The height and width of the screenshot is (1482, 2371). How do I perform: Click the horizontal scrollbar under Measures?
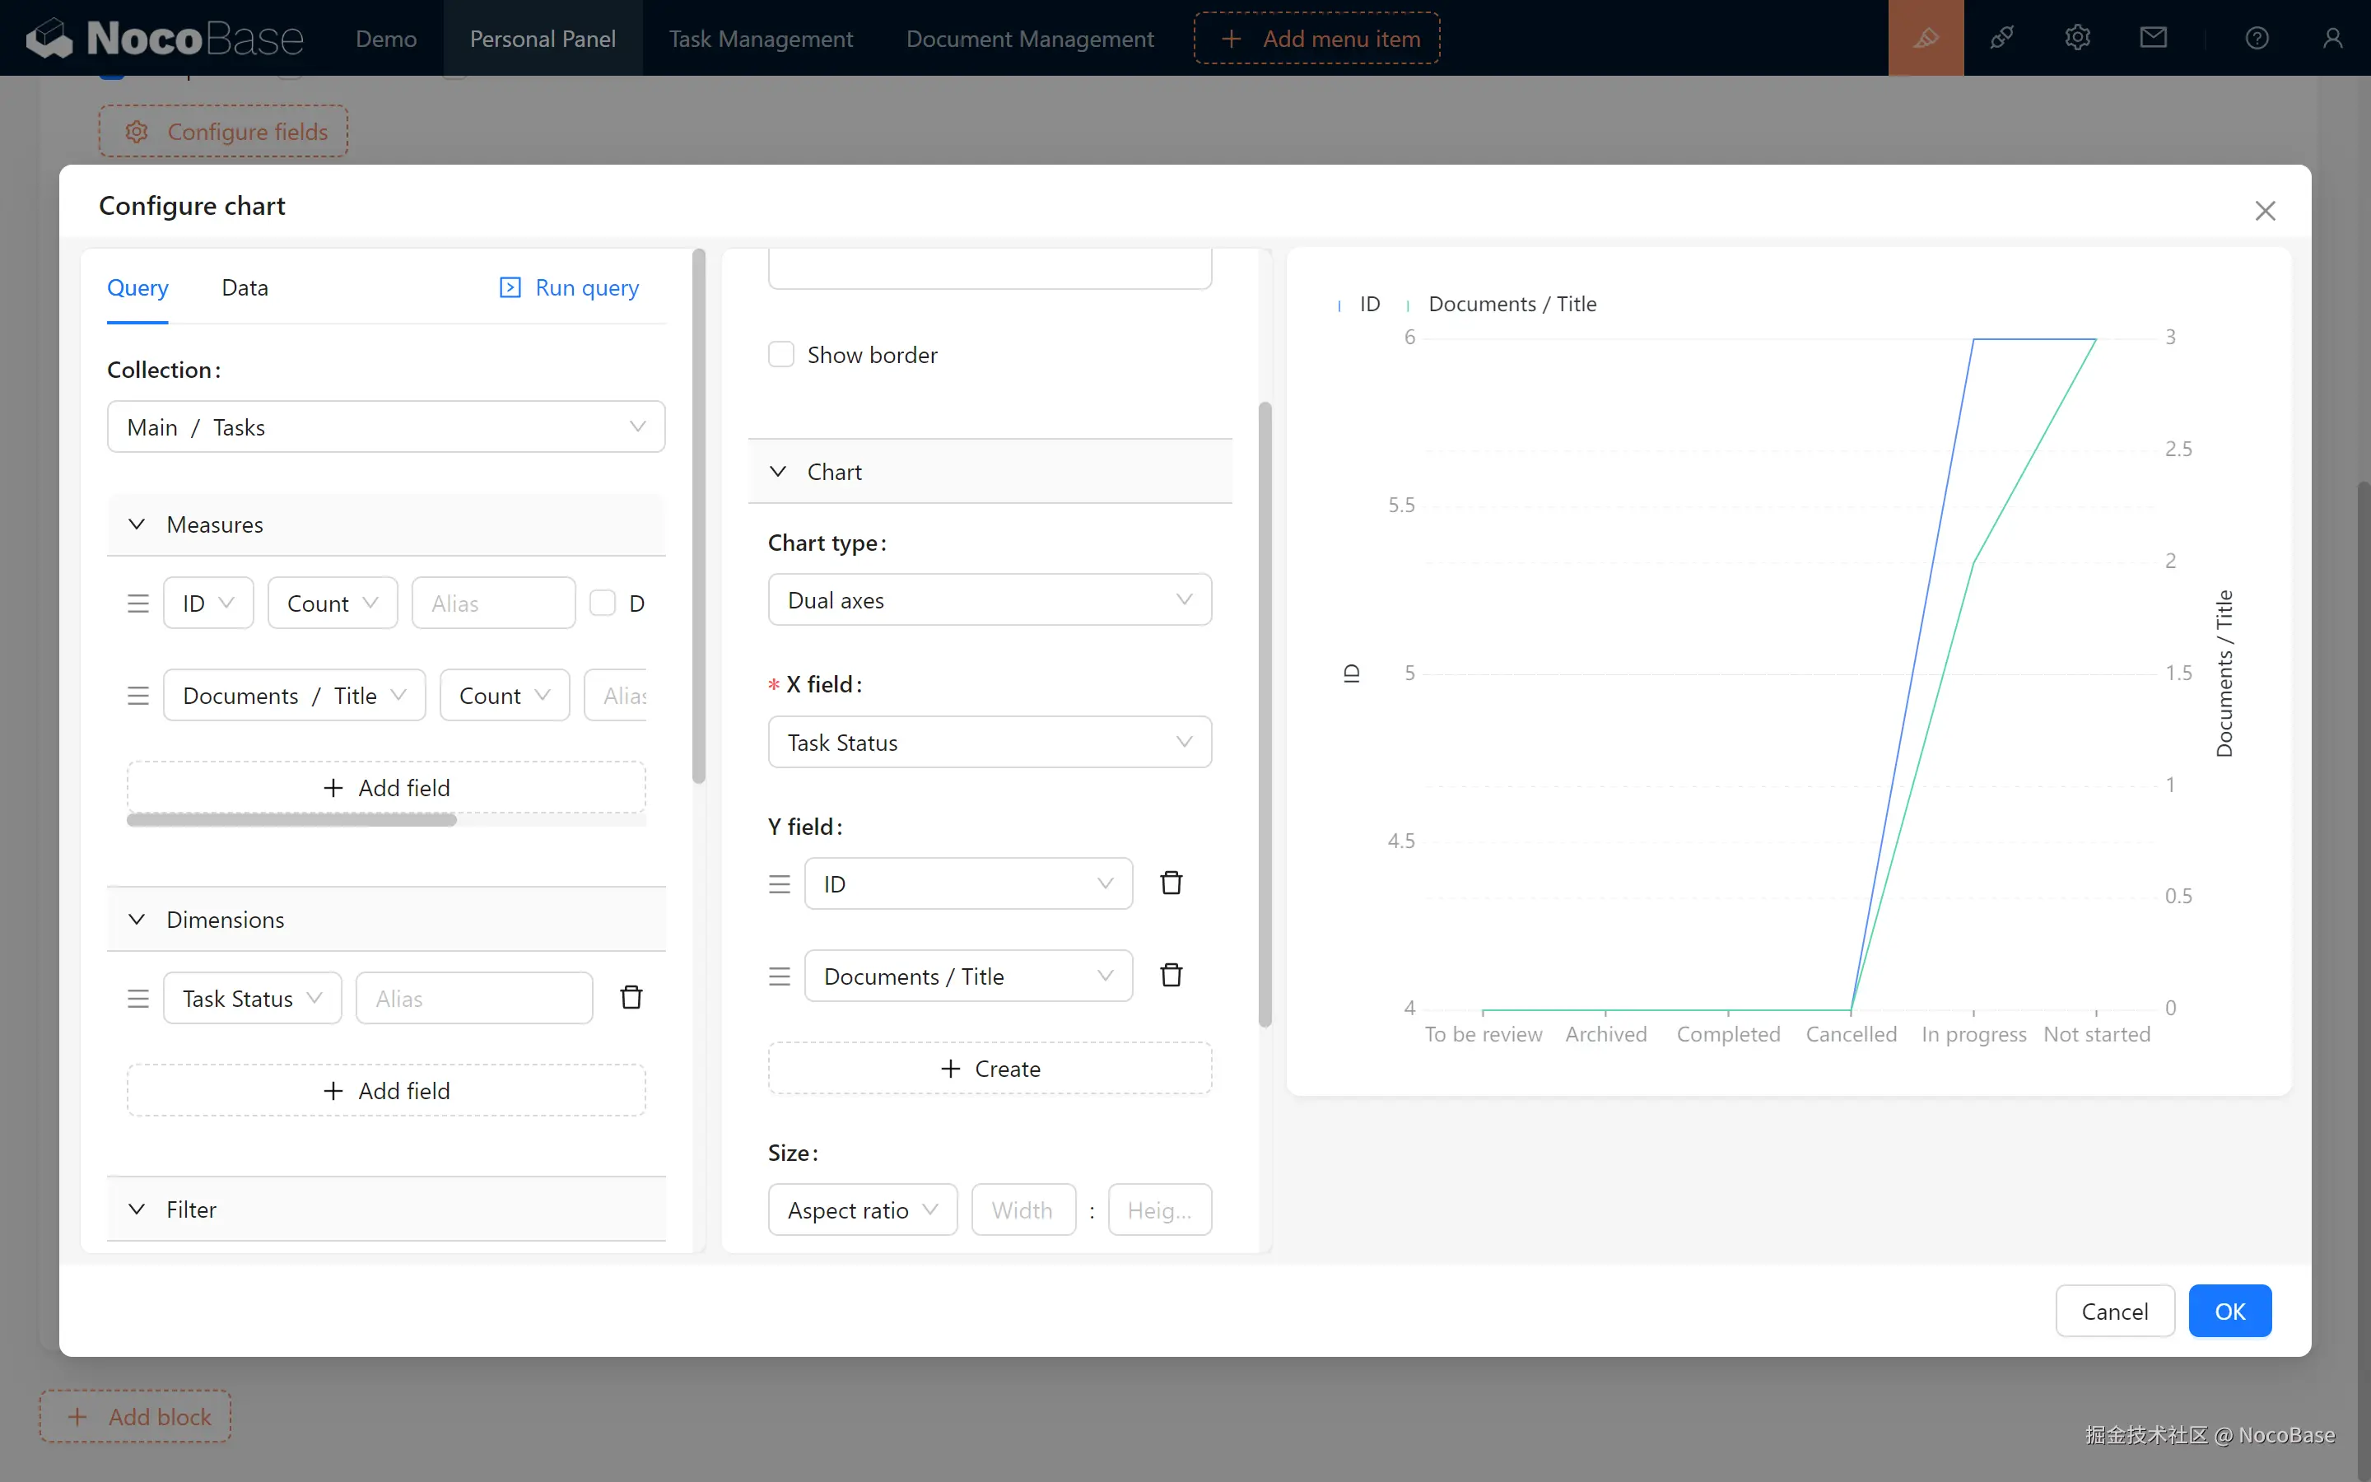pos(291,820)
